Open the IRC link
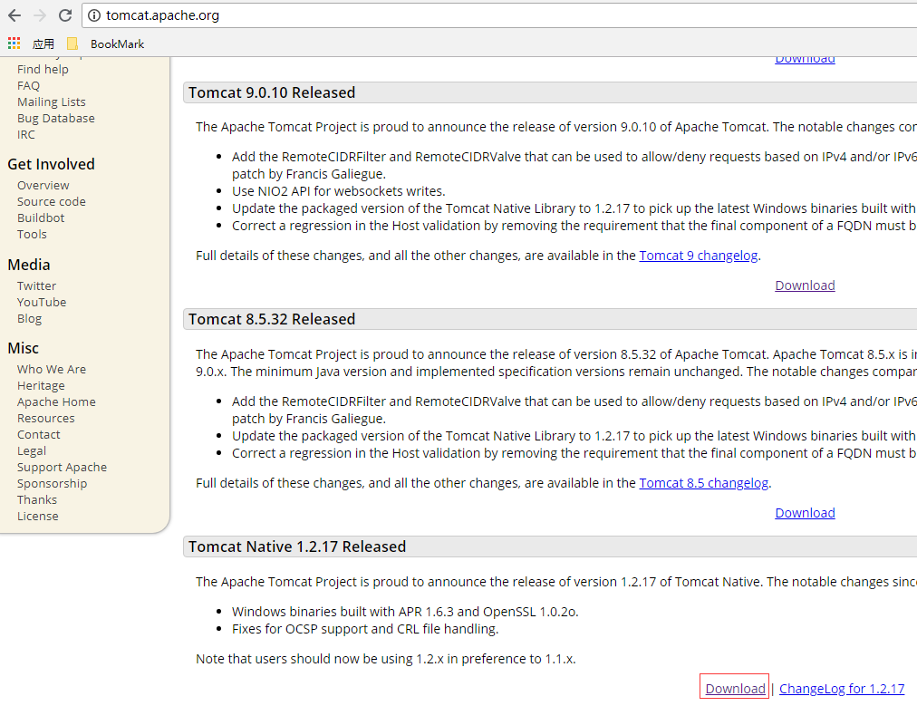This screenshot has height=706, width=917. click(x=25, y=134)
